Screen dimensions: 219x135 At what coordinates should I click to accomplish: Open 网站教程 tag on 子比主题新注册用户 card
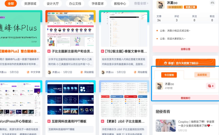(87, 72)
